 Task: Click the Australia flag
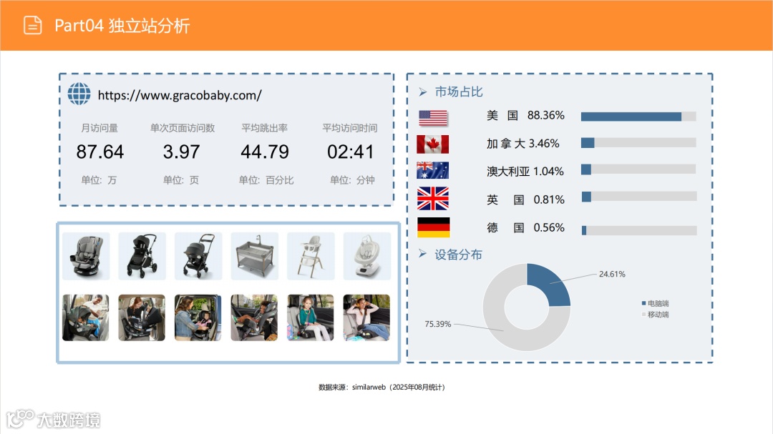click(433, 170)
